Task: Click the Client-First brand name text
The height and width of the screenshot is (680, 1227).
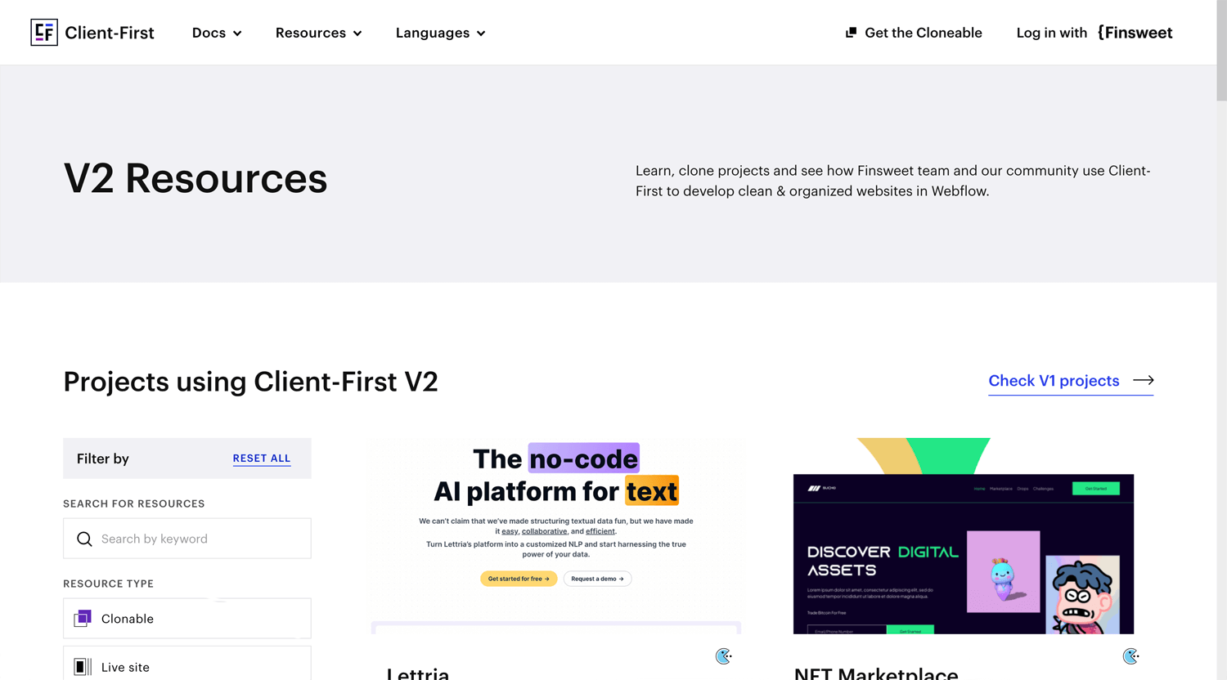Action: click(x=110, y=33)
